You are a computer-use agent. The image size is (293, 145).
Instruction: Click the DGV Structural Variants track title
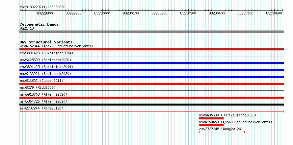click(46, 42)
